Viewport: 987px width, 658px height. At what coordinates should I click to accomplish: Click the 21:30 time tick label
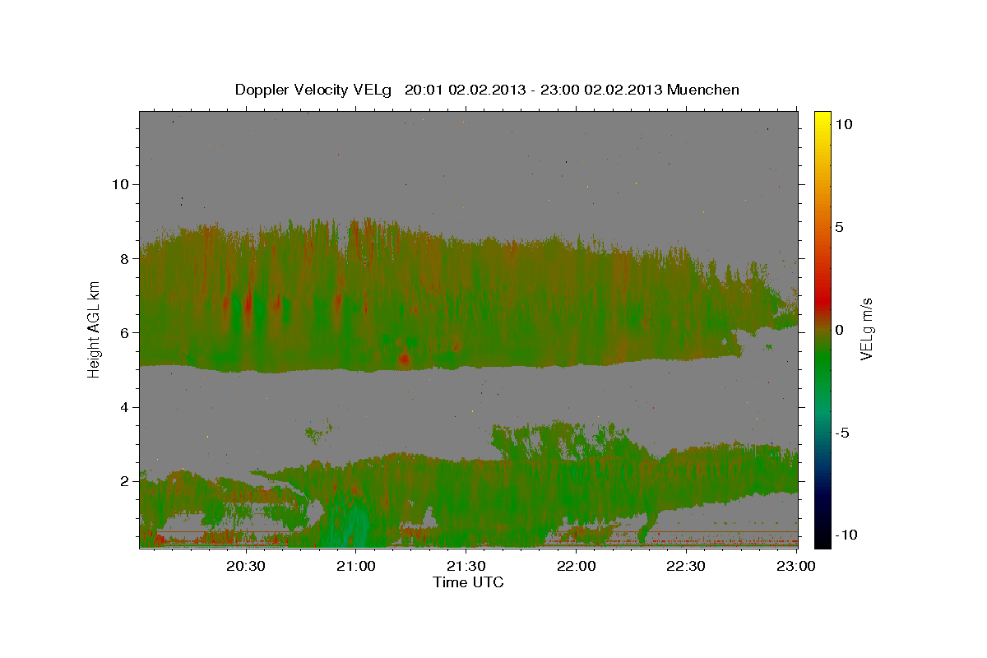point(466,566)
